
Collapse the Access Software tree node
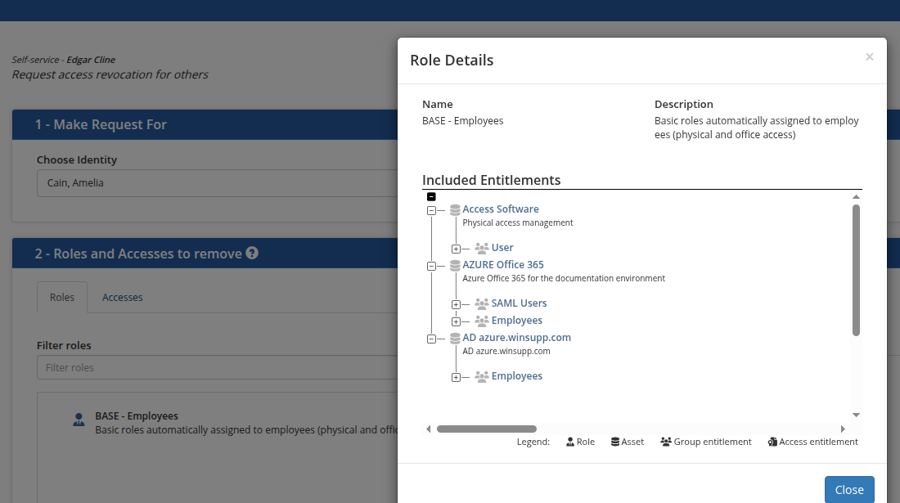pos(431,210)
